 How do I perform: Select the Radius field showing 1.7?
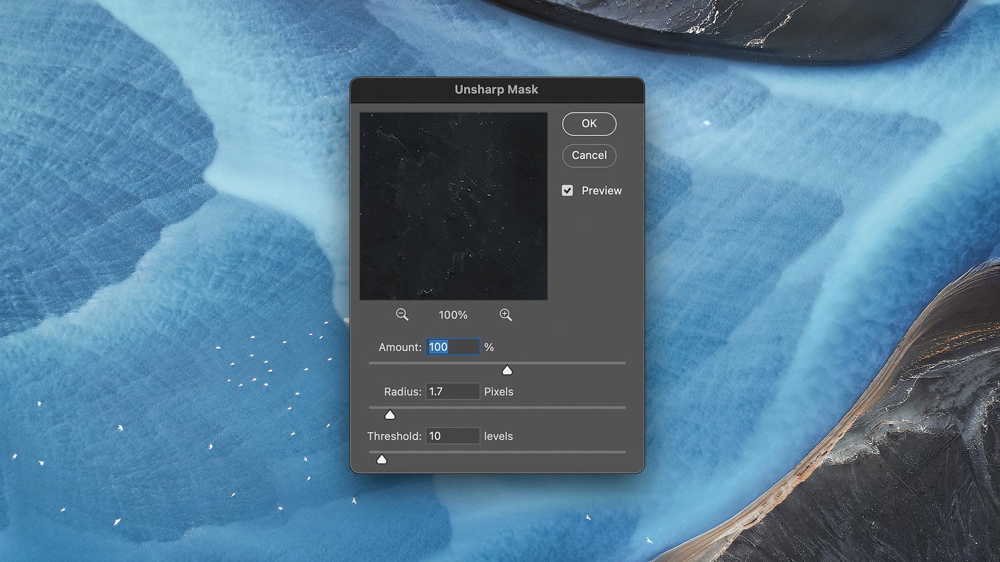pos(452,391)
